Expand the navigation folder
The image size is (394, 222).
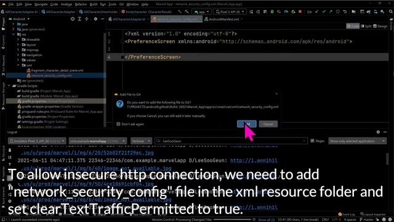[18, 55]
